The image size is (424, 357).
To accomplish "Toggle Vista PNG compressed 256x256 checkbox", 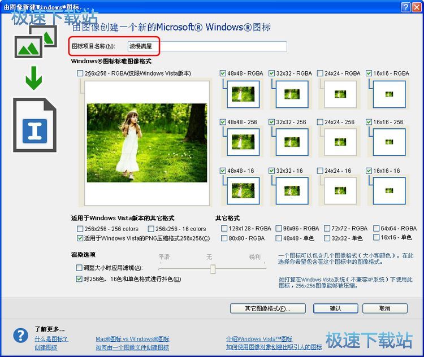I will [80, 238].
